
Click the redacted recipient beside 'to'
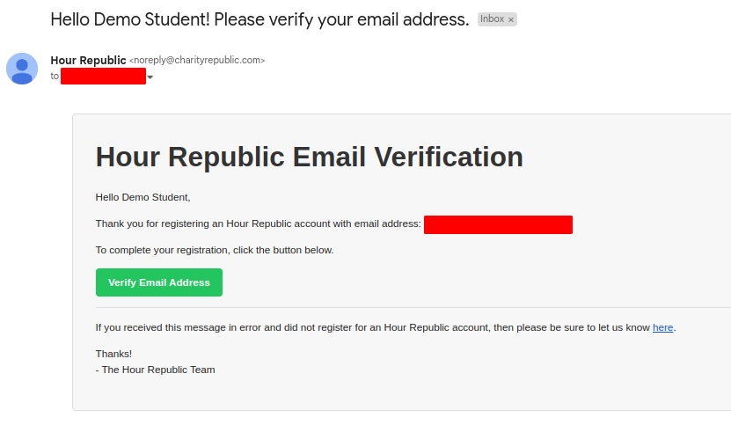click(x=103, y=76)
